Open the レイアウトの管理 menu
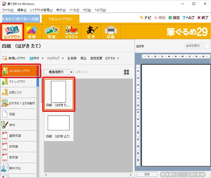Viewport: 211px width, 178px height. click(x=41, y=10)
